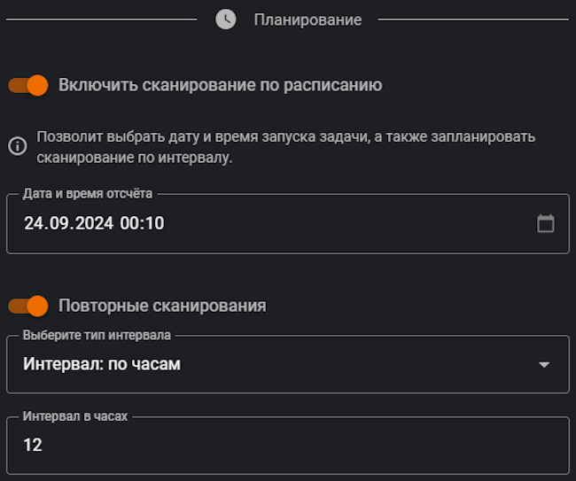Viewport: 576px width, 481px height.
Task: Click the schedule description hint text
Action: [285, 148]
